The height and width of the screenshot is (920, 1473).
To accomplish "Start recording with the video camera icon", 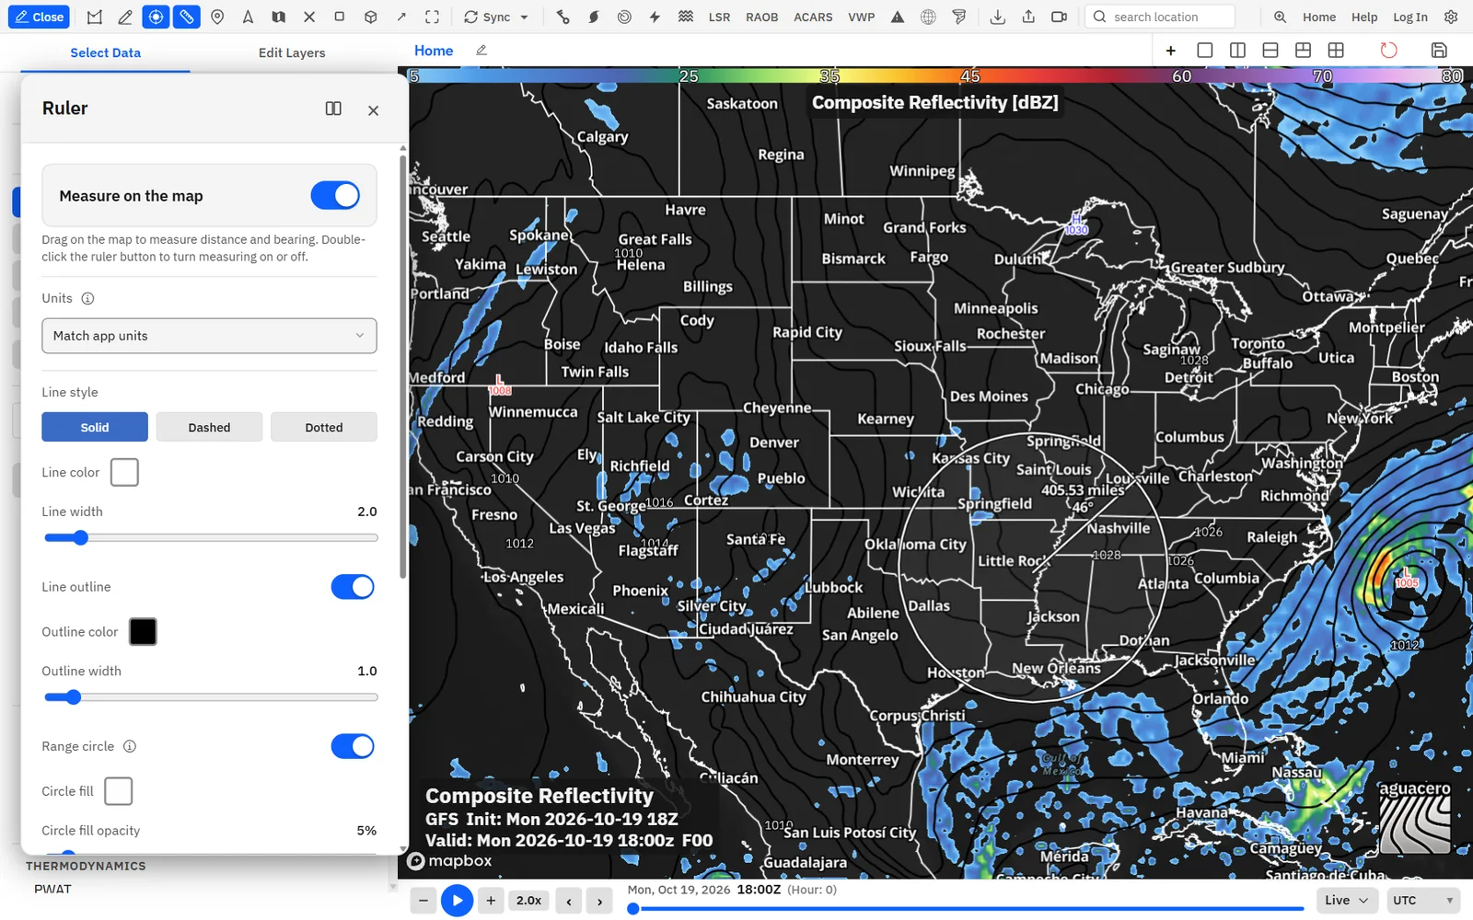I will 1060,17.
